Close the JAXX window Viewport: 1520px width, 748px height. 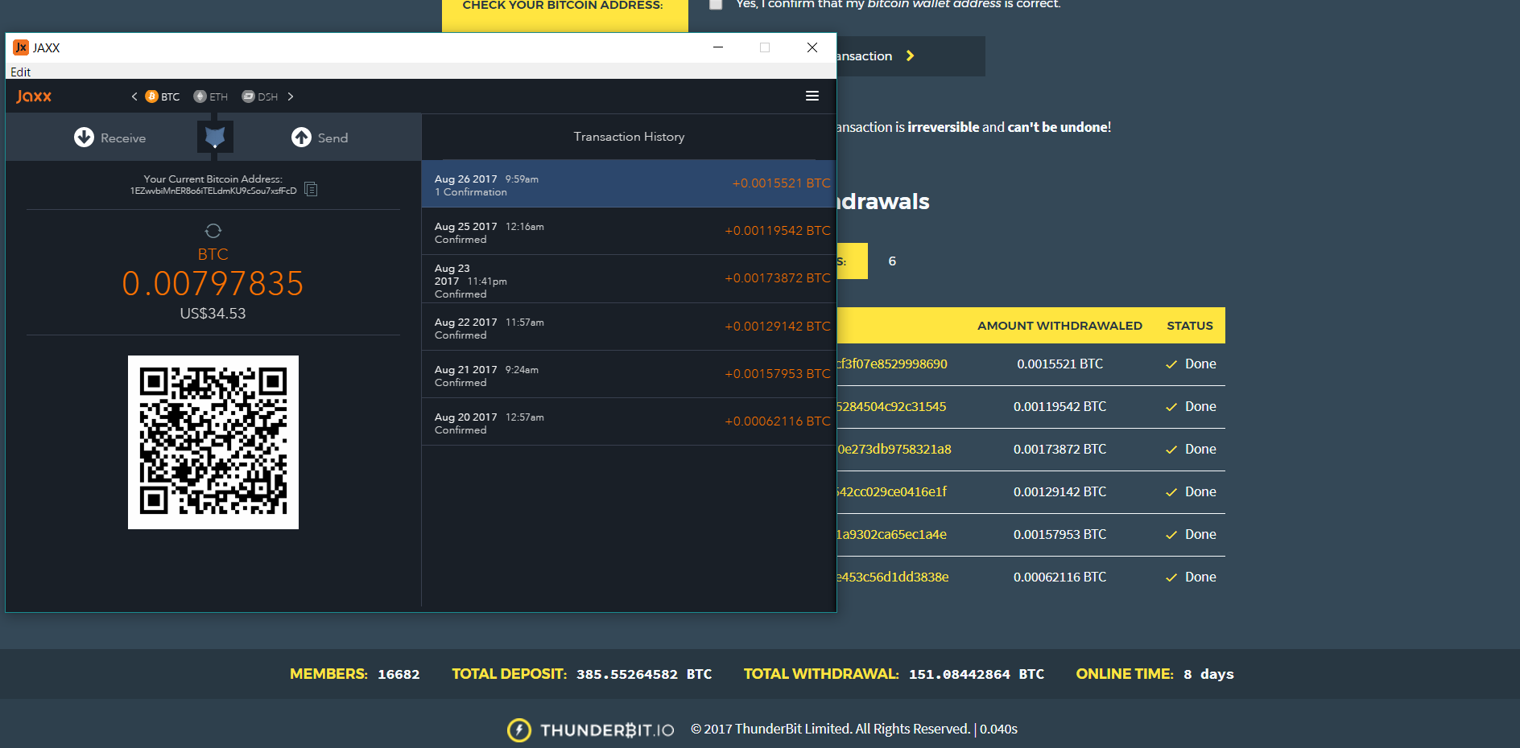coord(812,47)
